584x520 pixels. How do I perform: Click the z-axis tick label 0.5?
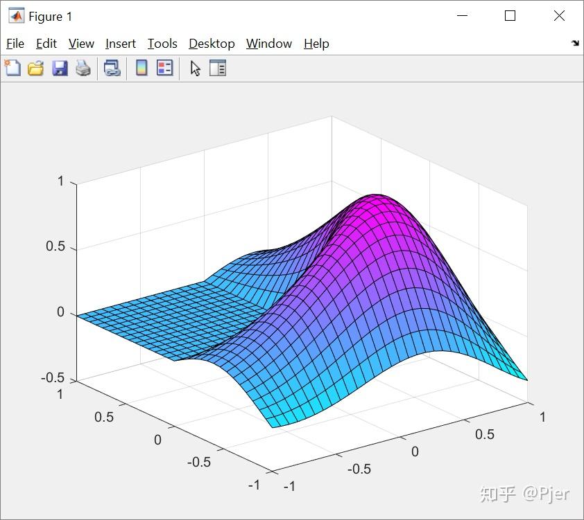tap(55, 246)
